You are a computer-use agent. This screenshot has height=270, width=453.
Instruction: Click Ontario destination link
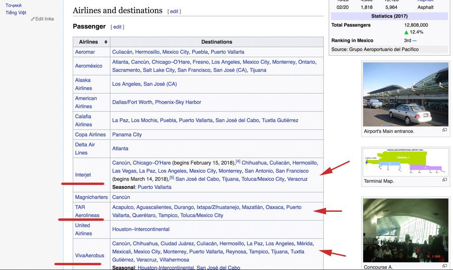(307, 62)
